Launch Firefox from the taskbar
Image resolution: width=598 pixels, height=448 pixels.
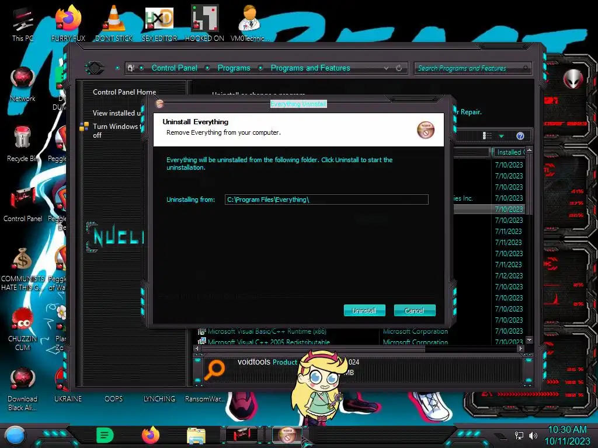click(151, 435)
